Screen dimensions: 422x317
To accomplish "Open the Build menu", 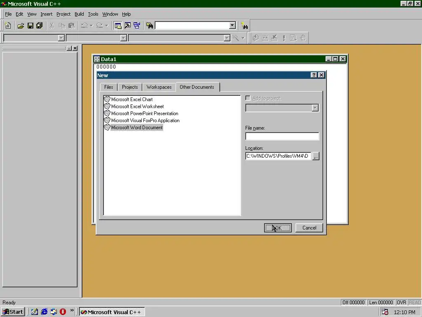I will tap(79, 14).
